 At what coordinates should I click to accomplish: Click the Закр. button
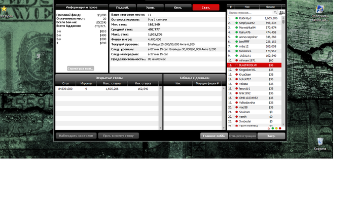pos(271,136)
